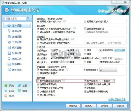The height and width of the screenshot is (111, 131).
Task: Open the 扩展候选行数 dropdown showing 4行
Action: 108,70
